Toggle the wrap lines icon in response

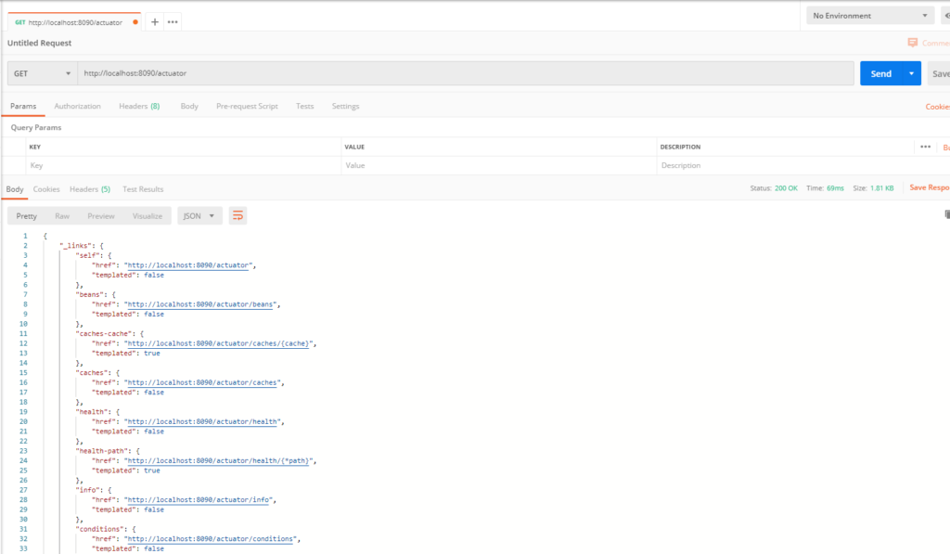point(237,215)
